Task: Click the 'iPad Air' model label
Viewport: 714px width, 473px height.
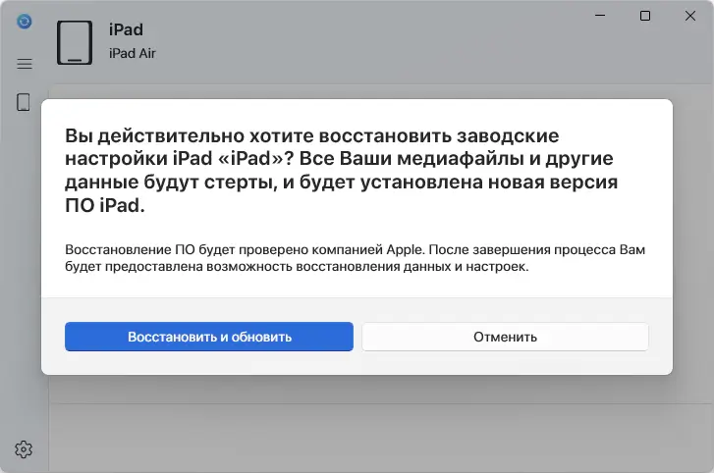Action: click(x=132, y=53)
